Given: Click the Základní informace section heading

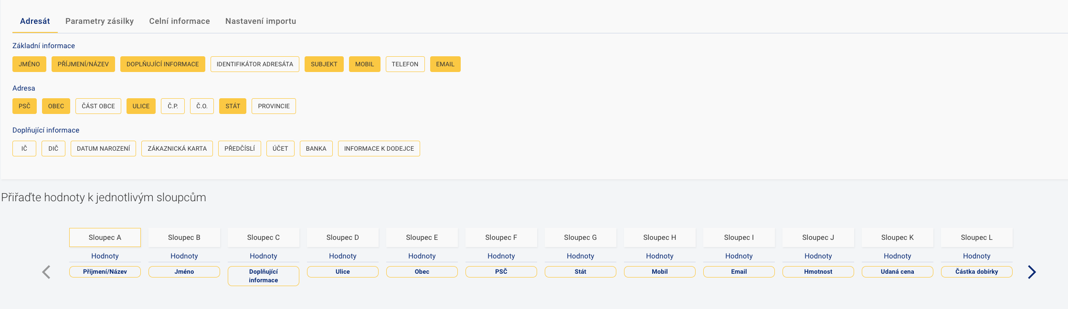Looking at the screenshot, I should pos(43,46).
